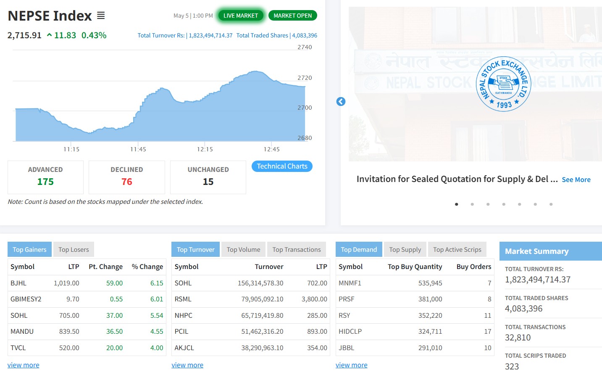Open view more under Top Demand
The height and width of the screenshot is (372, 602).
tap(351, 365)
